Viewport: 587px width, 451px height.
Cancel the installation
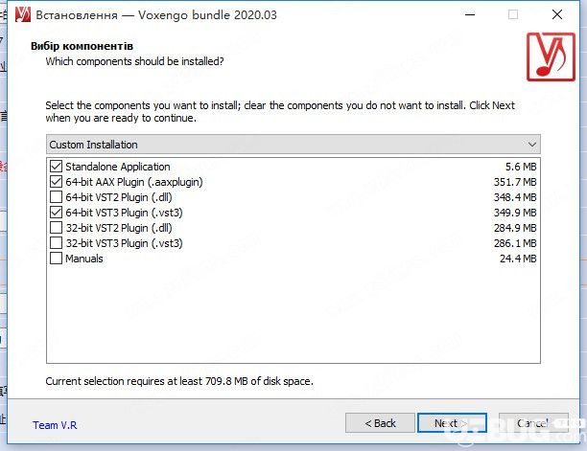[x=533, y=423]
